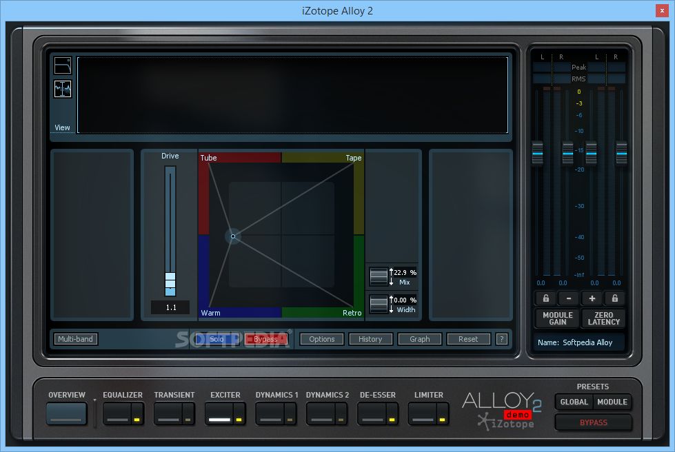Click the output right channel gain fader
This screenshot has width=675, height=452.
click(622, 153)
